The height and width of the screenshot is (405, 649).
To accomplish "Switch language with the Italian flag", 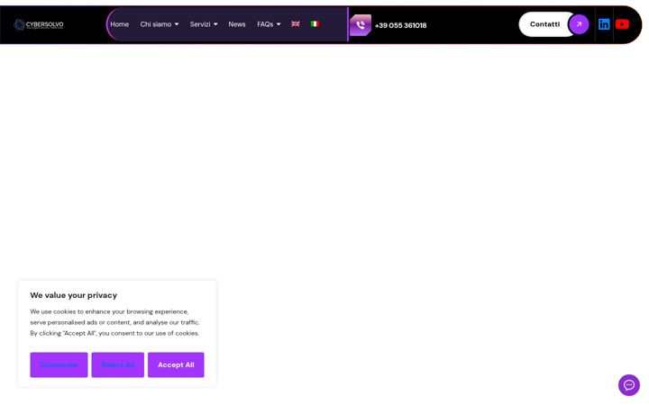I will [x=315, y=24].
